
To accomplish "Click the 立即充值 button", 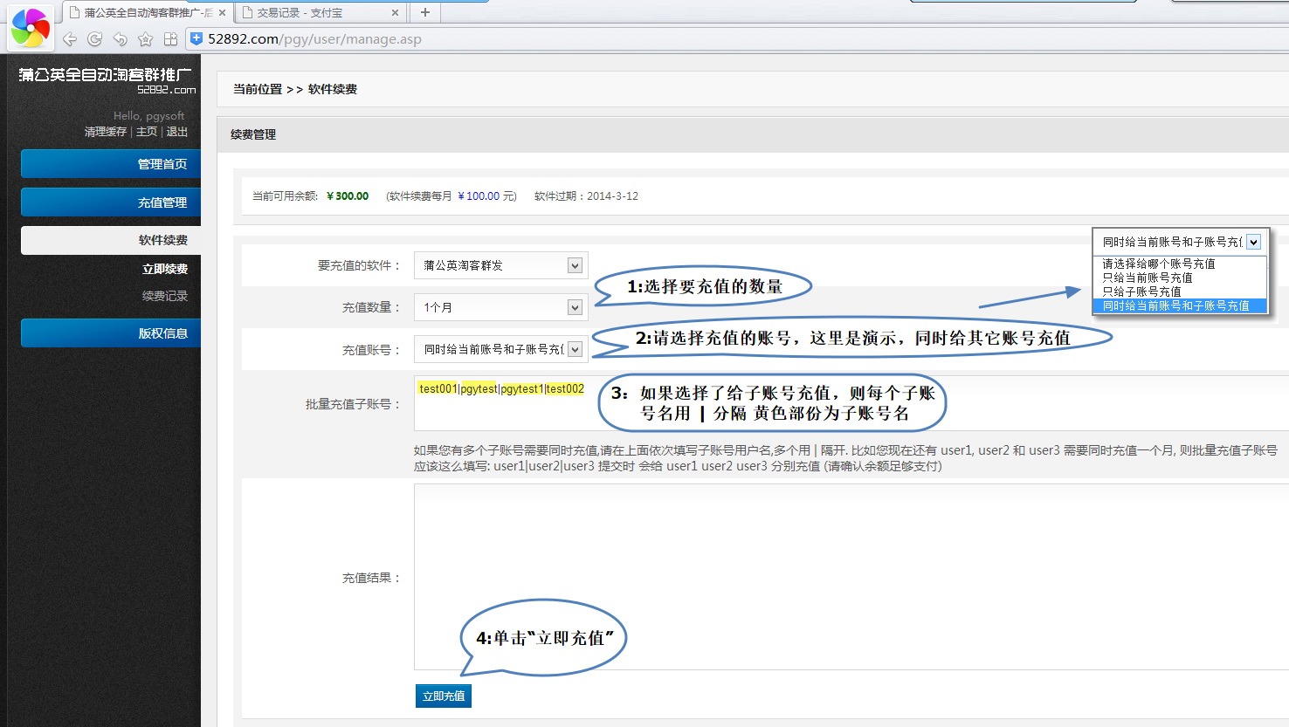I will (x=444, y=696).
